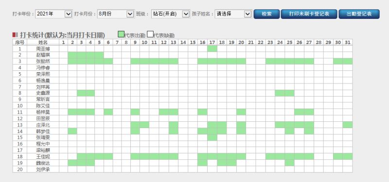Click row 19 green attendance cell on day 25

coord(289,163)
